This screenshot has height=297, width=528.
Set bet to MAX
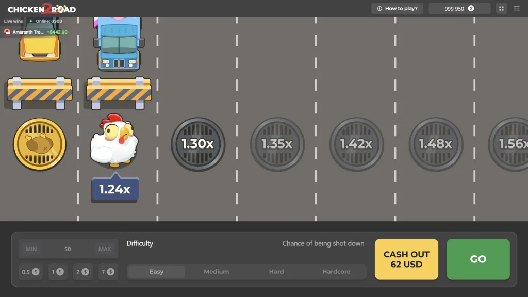(105, 249)
